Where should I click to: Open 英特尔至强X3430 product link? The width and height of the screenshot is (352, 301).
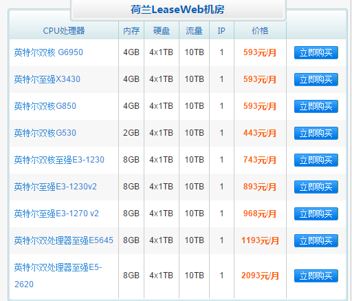(x=47, y=79)
